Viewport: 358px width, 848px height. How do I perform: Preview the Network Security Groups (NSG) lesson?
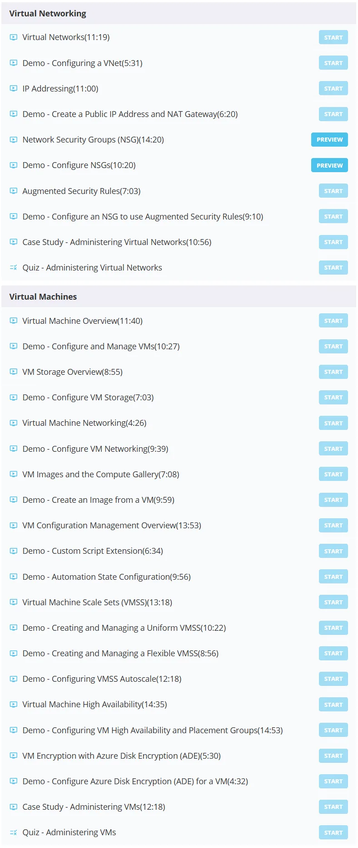click(329, 140)
